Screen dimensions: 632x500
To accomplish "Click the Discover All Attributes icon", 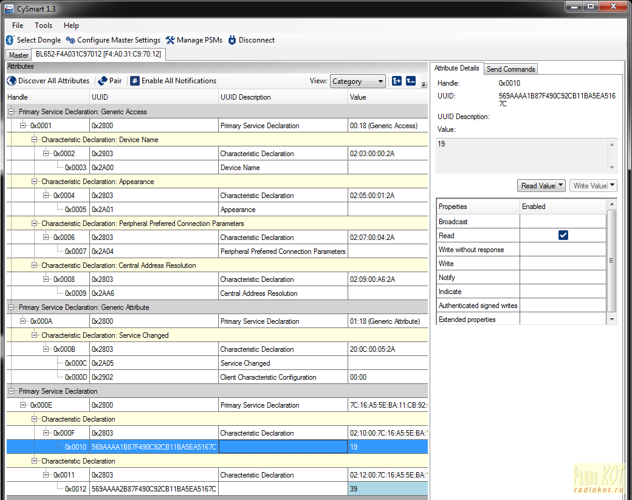I will click(12, 81).
